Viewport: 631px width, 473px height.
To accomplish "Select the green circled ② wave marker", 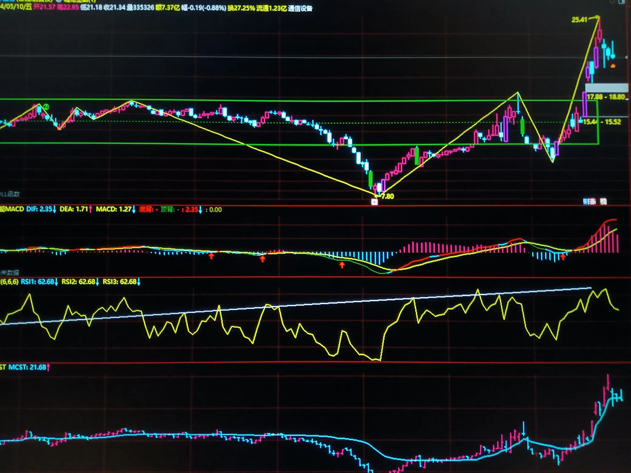I will click(x=46, y=107).
